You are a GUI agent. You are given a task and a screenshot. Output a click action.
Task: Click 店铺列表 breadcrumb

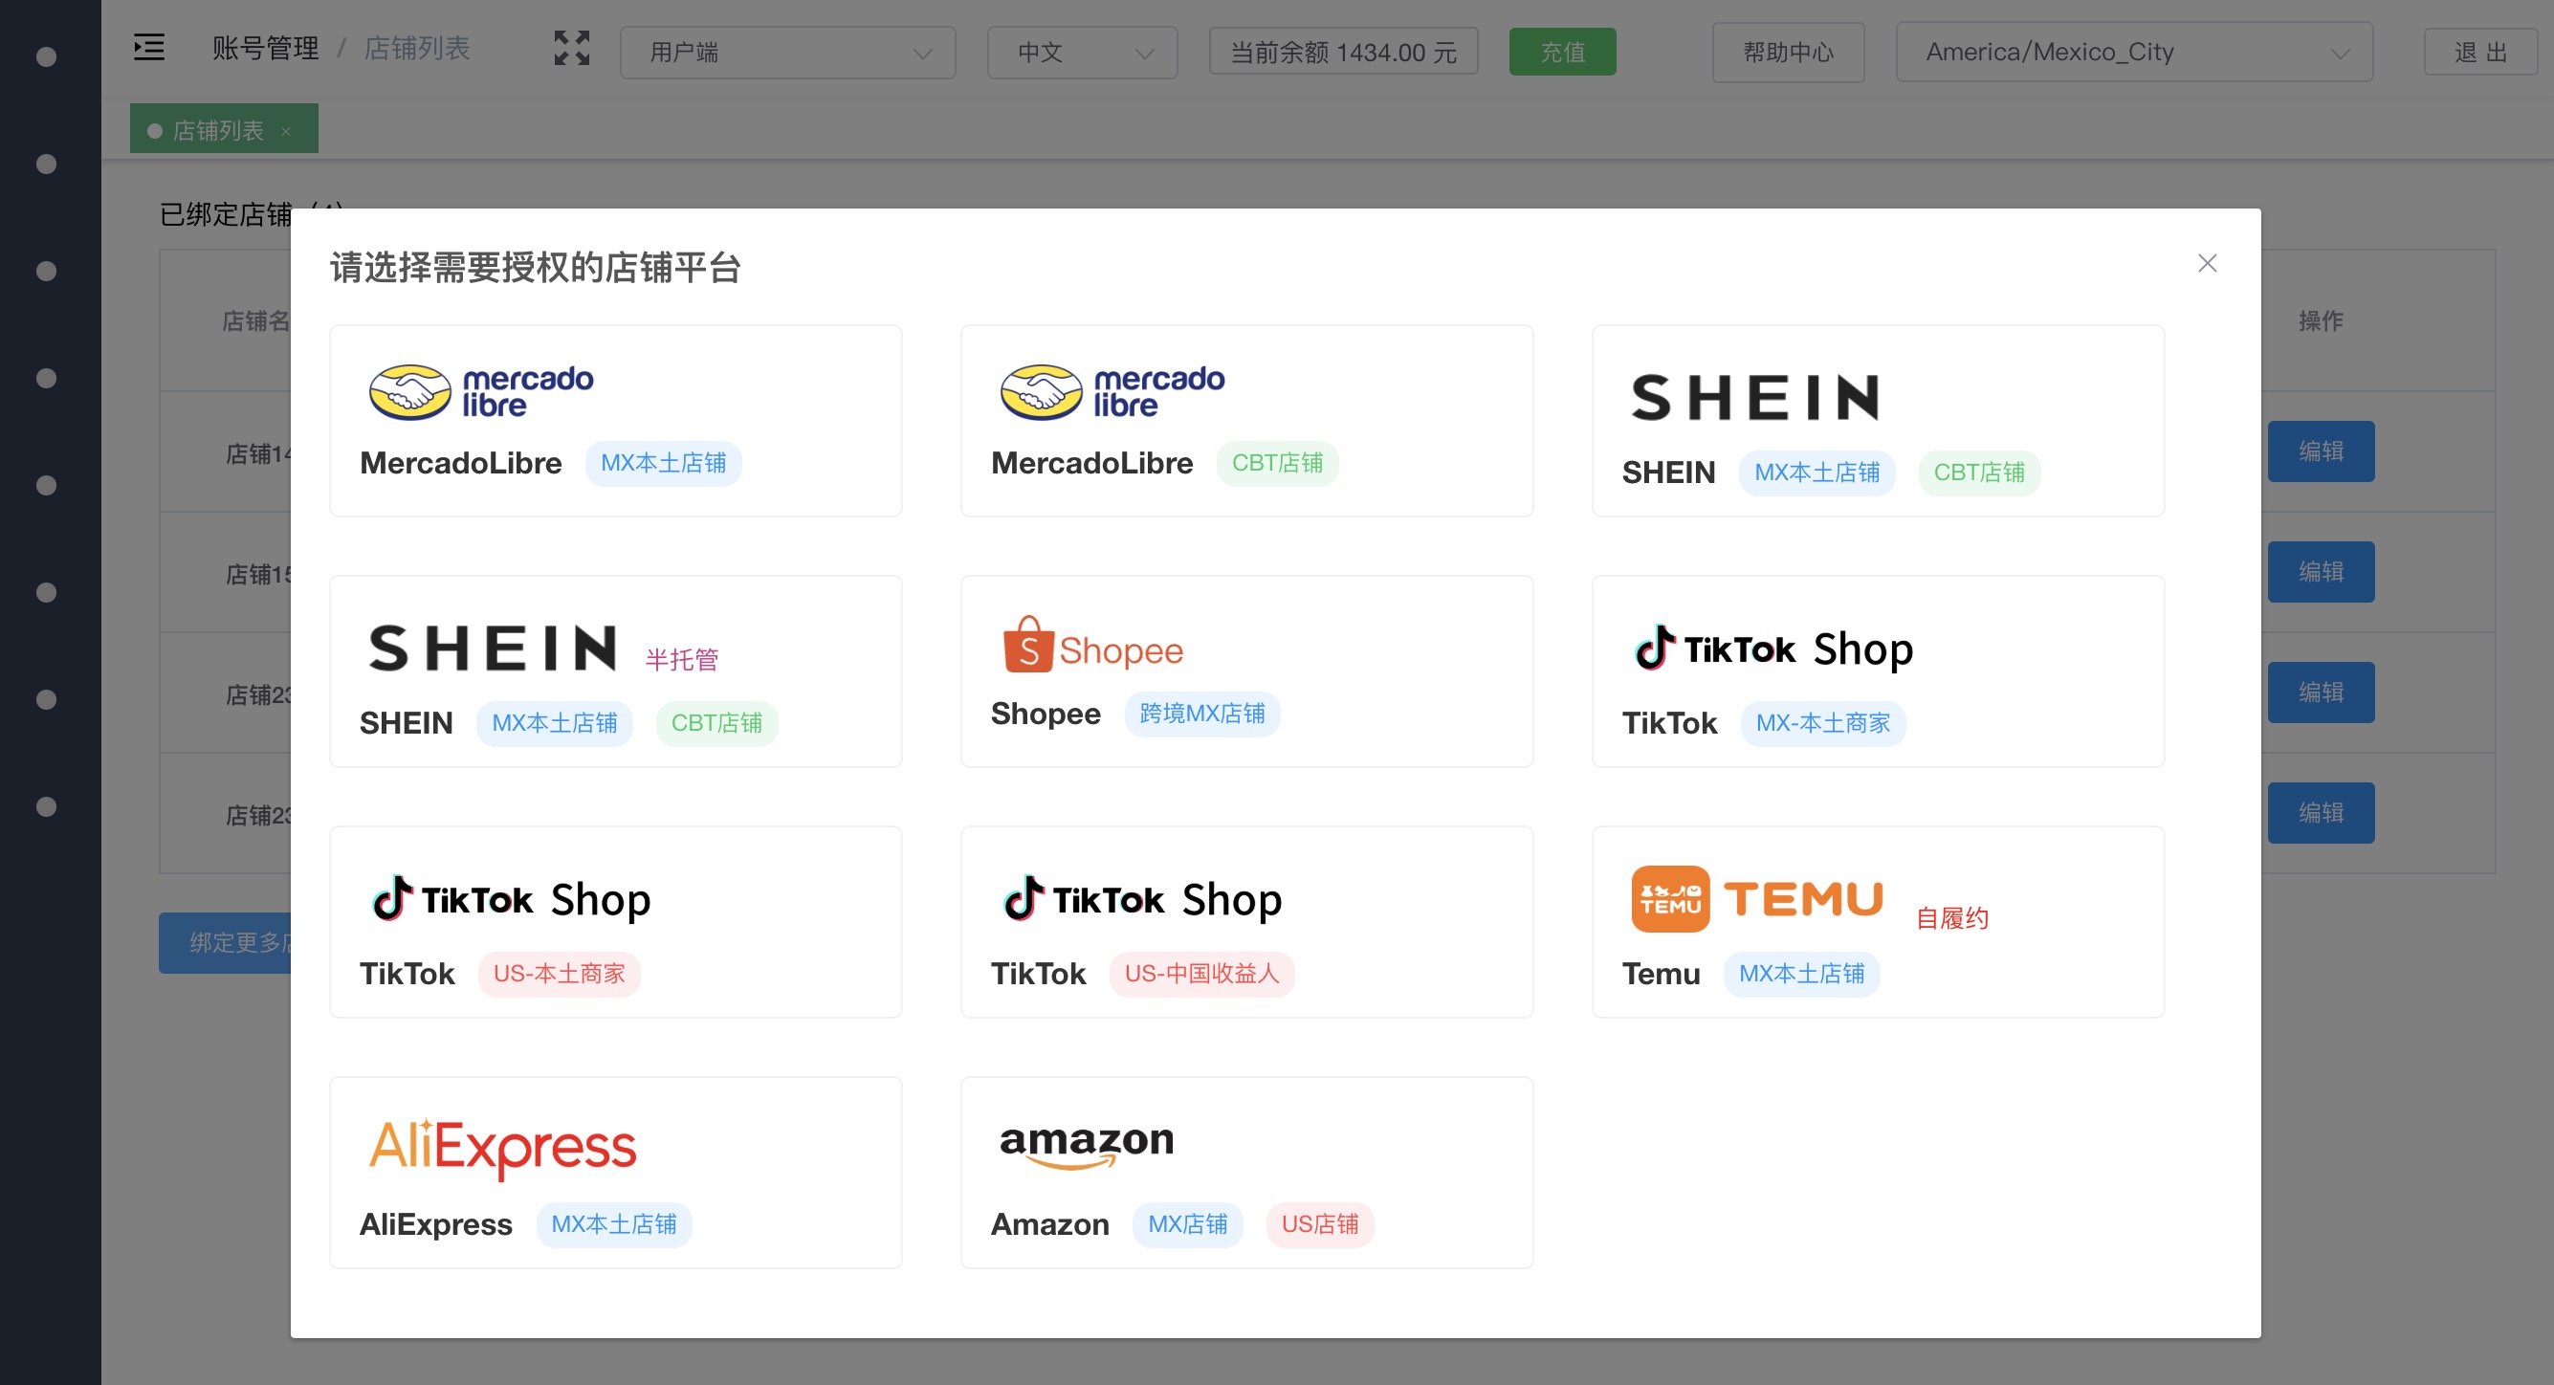pyautogui.click(x=416, y=48)
